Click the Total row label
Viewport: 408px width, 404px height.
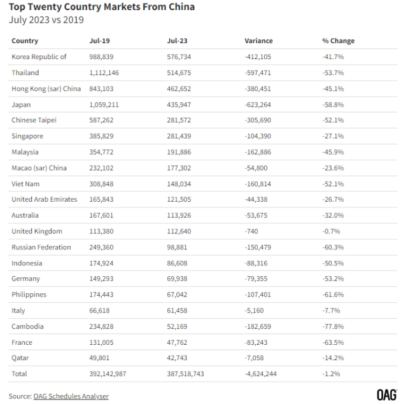(20, 373)
